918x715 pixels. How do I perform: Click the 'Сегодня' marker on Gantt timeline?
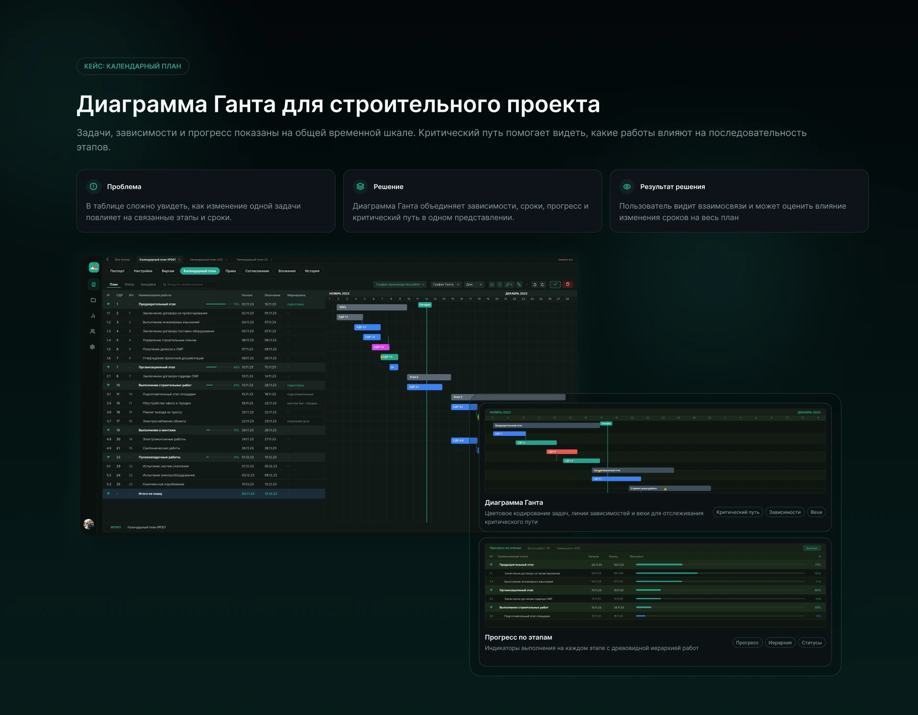425,304
